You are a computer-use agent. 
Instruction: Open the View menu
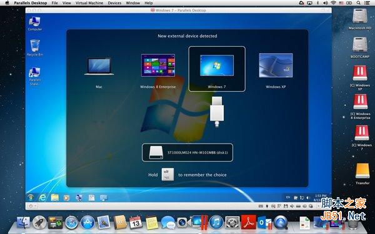tap(67, 3)
